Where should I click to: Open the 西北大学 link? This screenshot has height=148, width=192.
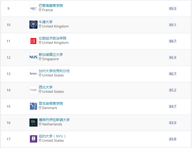(46, 87)
